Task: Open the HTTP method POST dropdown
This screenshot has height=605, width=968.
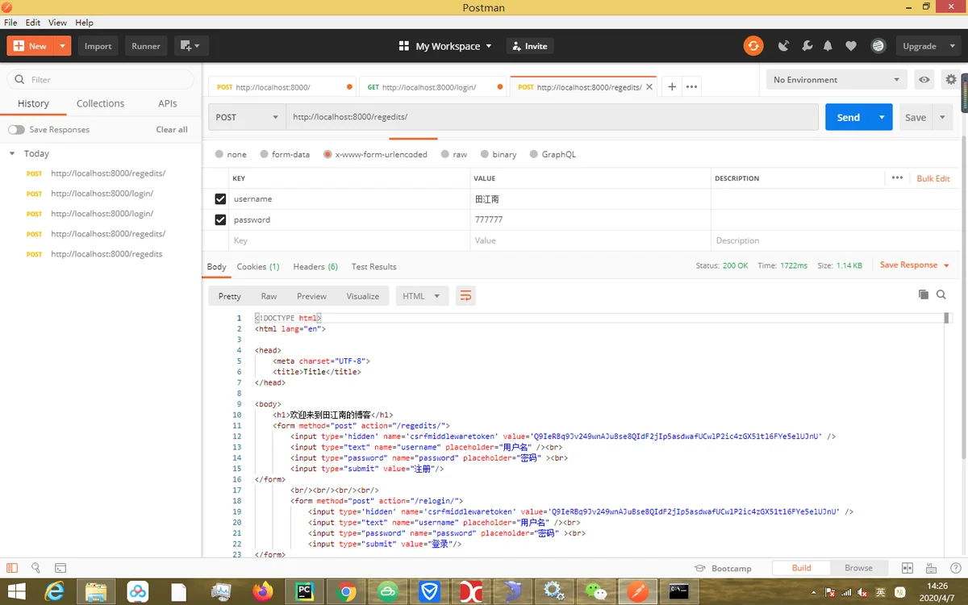Action: [247, 117]
